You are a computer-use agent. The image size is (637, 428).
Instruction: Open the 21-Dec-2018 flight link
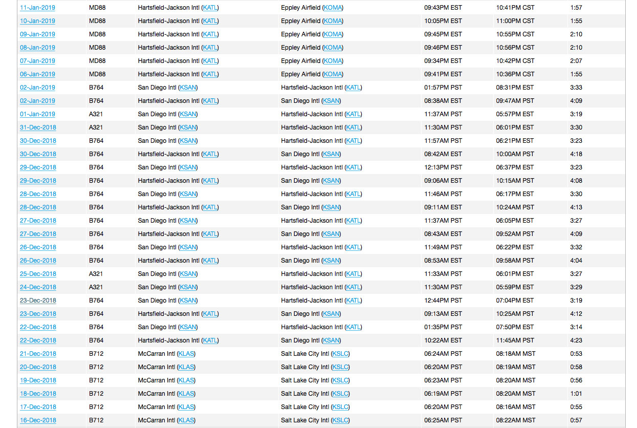[38, 354]
